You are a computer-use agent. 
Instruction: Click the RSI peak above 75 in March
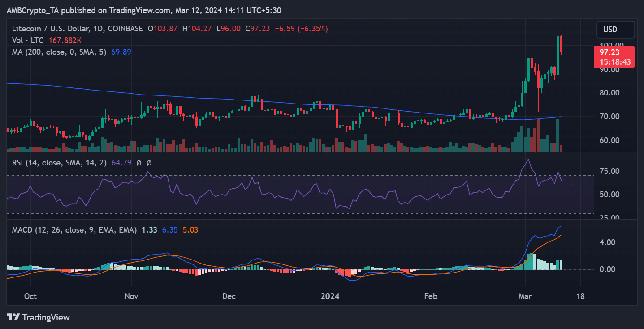pos(528,160)
